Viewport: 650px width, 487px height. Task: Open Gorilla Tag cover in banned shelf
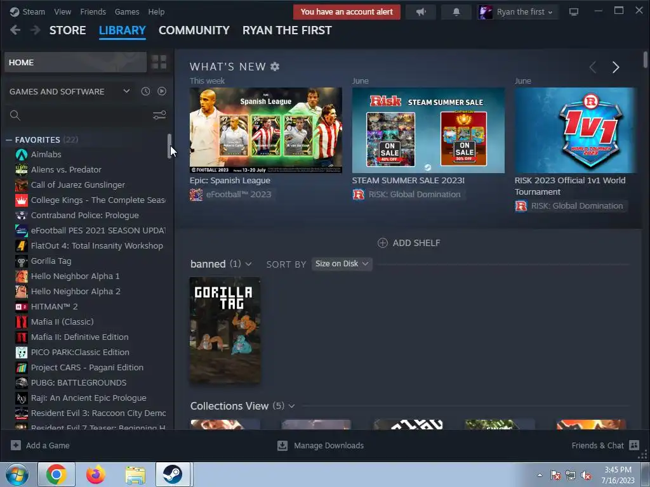pyautogui.click(x=225, y=330)
